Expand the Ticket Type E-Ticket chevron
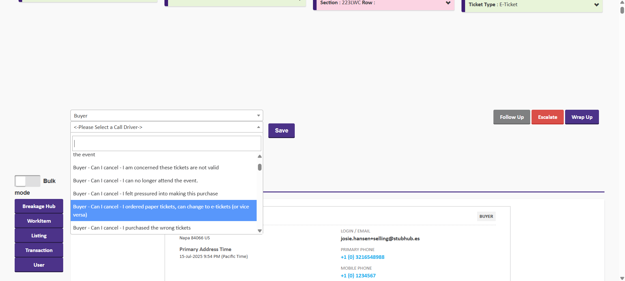Image resolution: width=625 pixels, height=281 pixels. [596, 5]
